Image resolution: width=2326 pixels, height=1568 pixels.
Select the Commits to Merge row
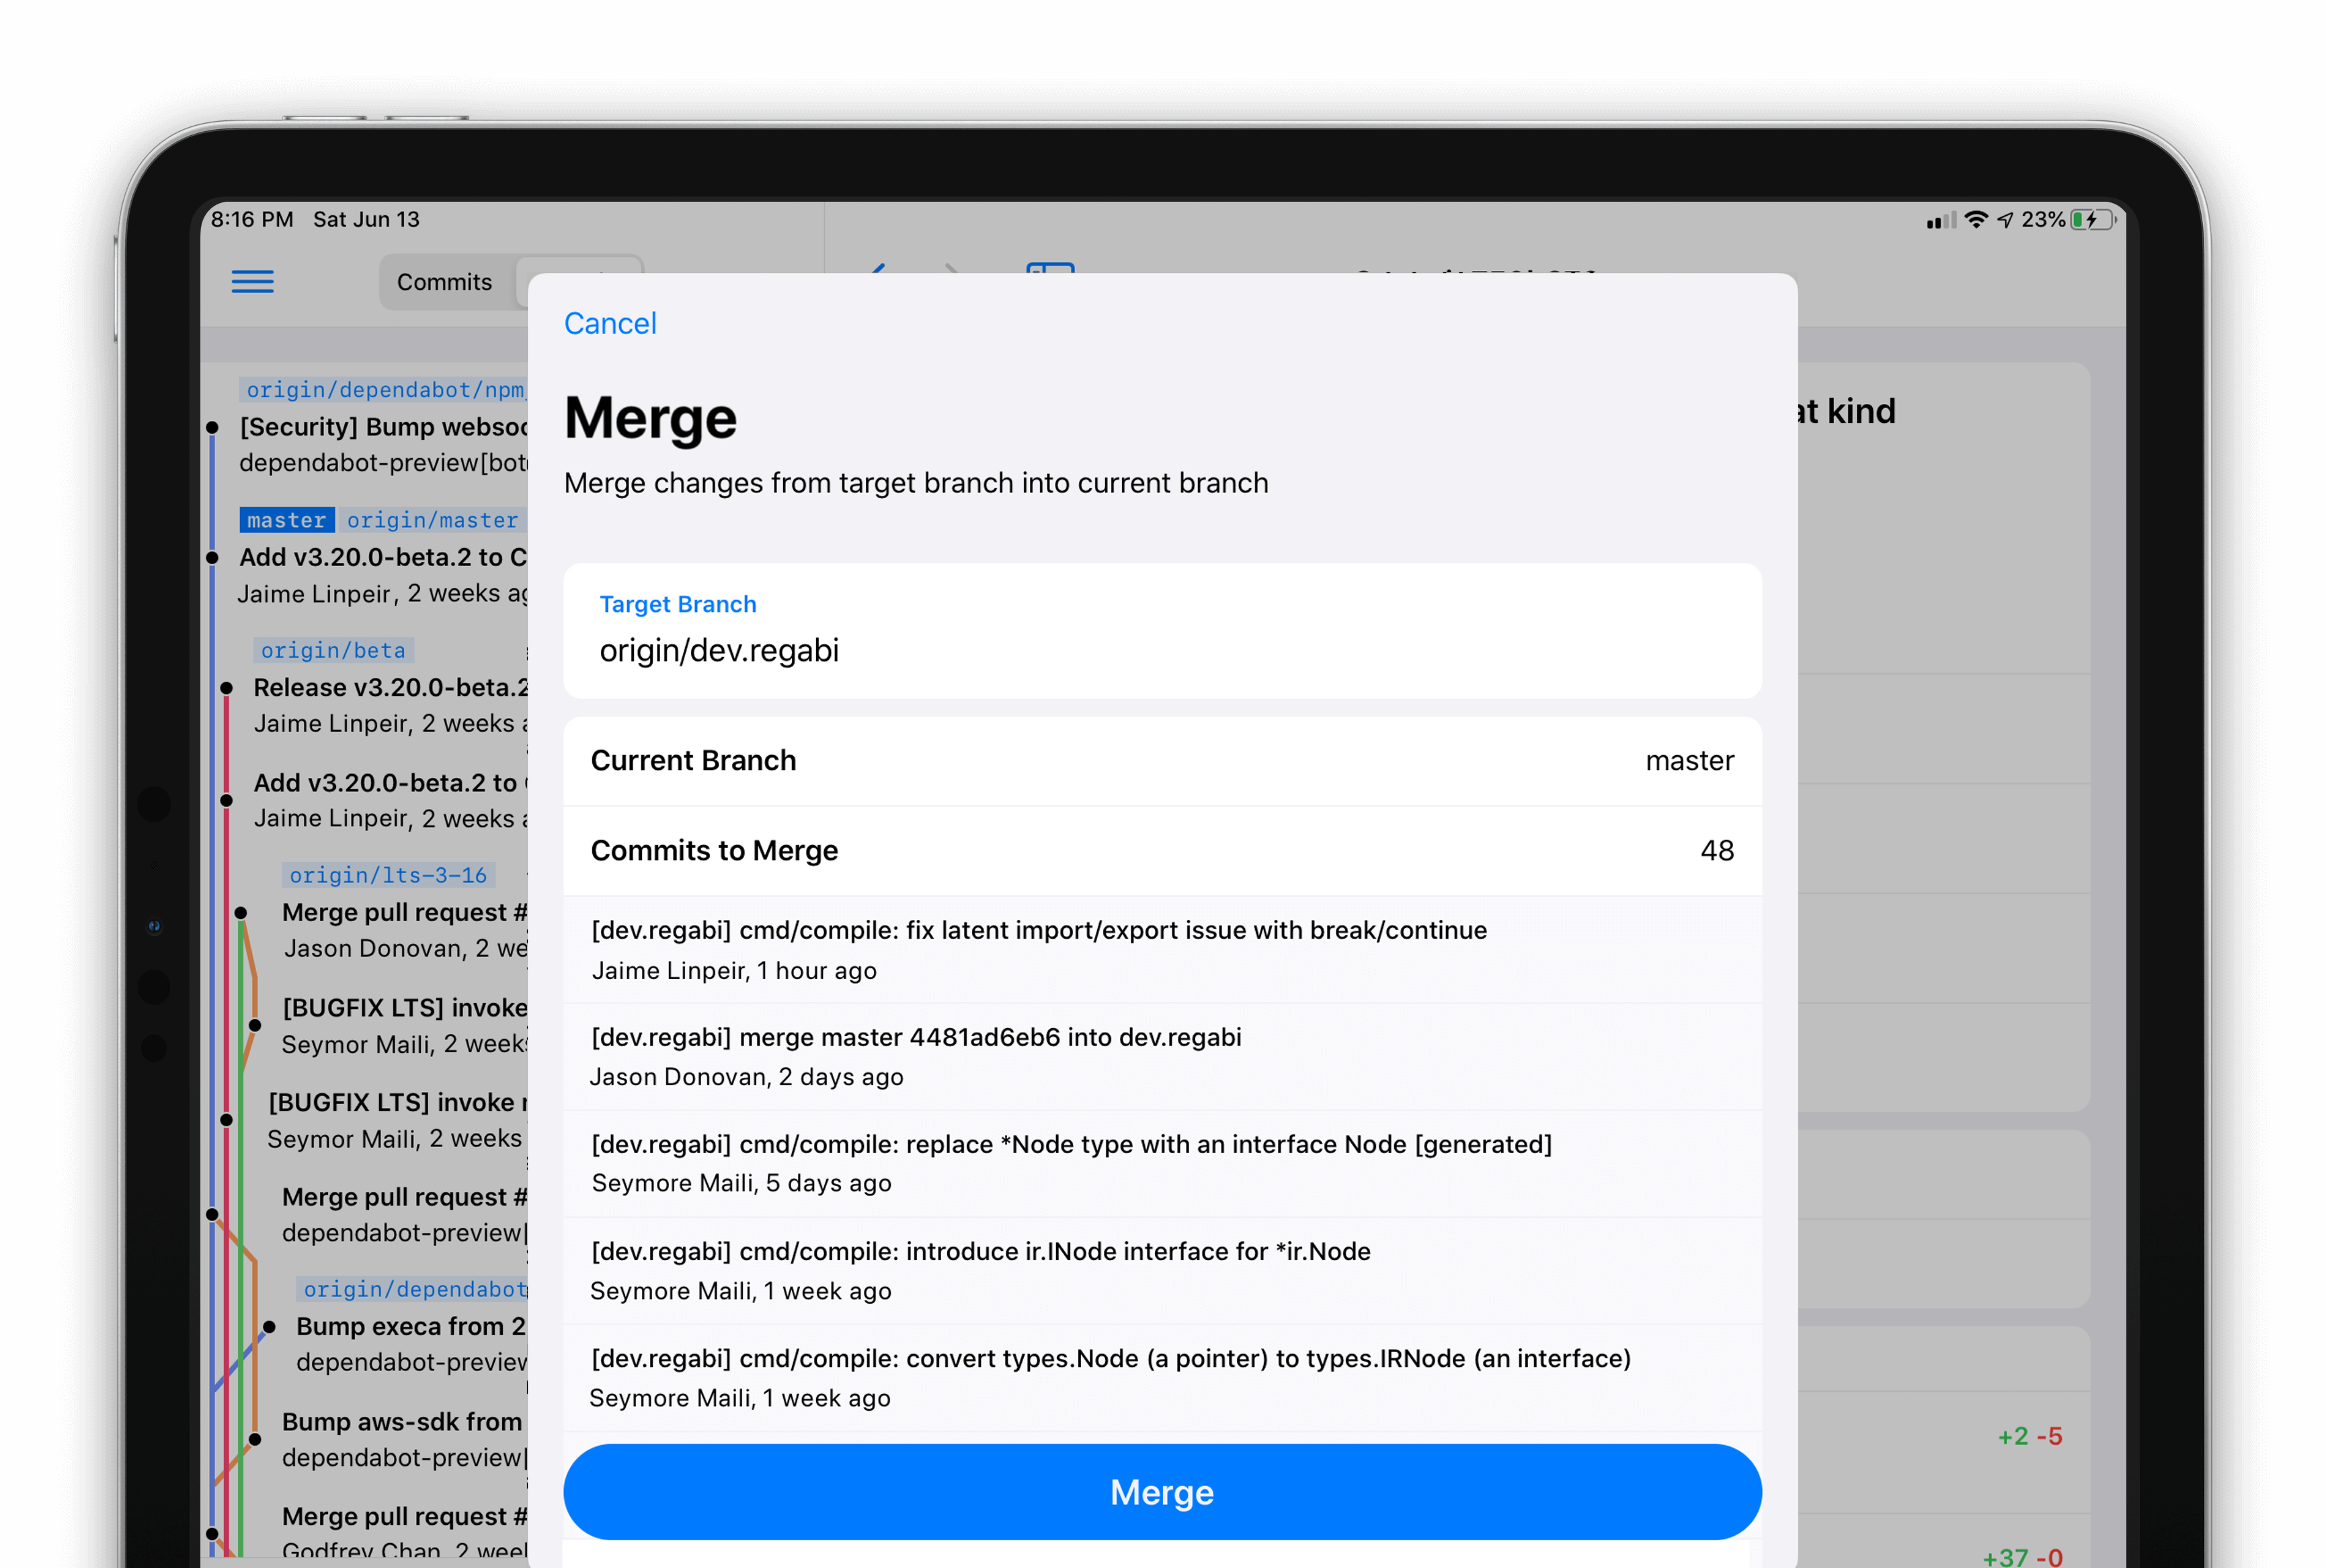[x=1162, y=850]
